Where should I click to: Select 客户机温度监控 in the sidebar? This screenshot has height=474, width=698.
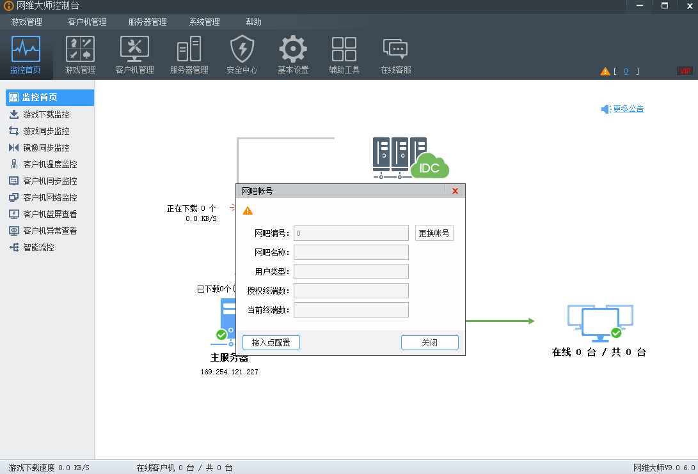(50, 165)
